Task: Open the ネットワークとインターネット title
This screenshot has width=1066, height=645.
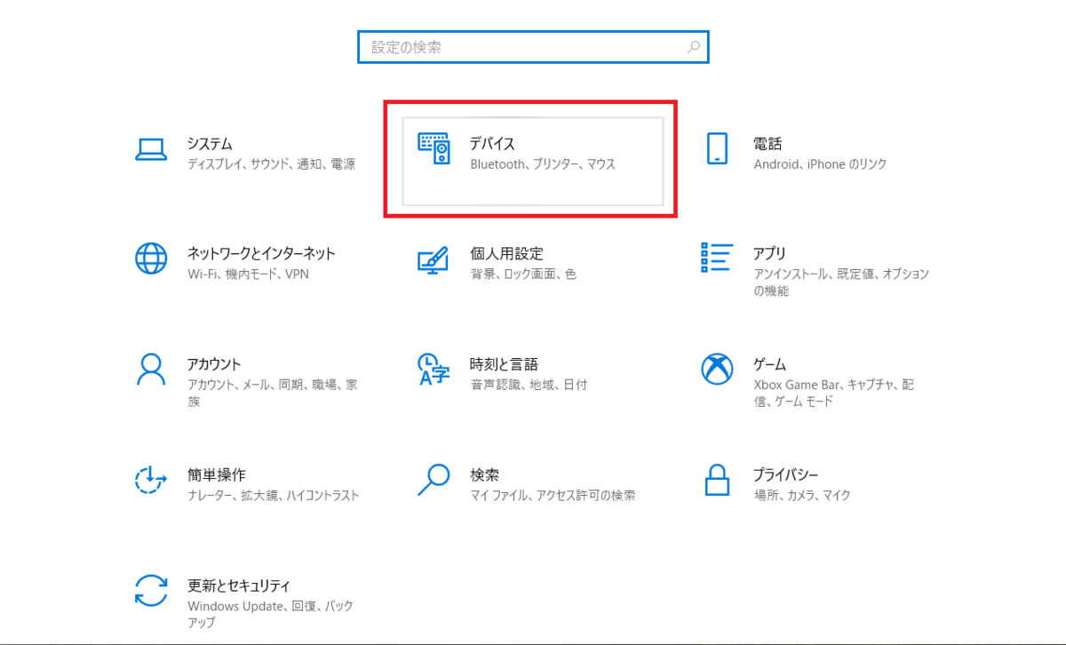Action: pos(261,253)
